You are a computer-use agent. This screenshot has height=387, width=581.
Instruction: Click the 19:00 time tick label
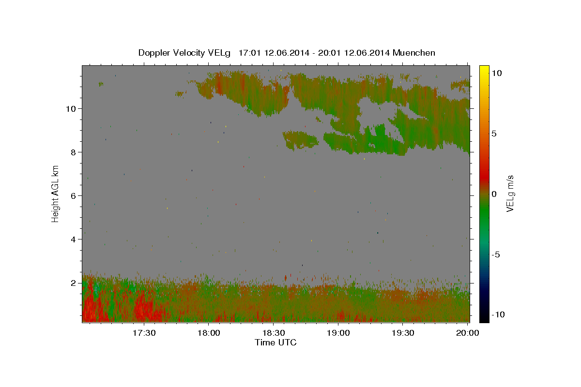(338, 333)
